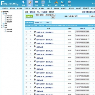The width and height of the screenshot is (95, 95).
Task: Open the 插件 (Plugins) tools icon
Action: coord(56,2)
